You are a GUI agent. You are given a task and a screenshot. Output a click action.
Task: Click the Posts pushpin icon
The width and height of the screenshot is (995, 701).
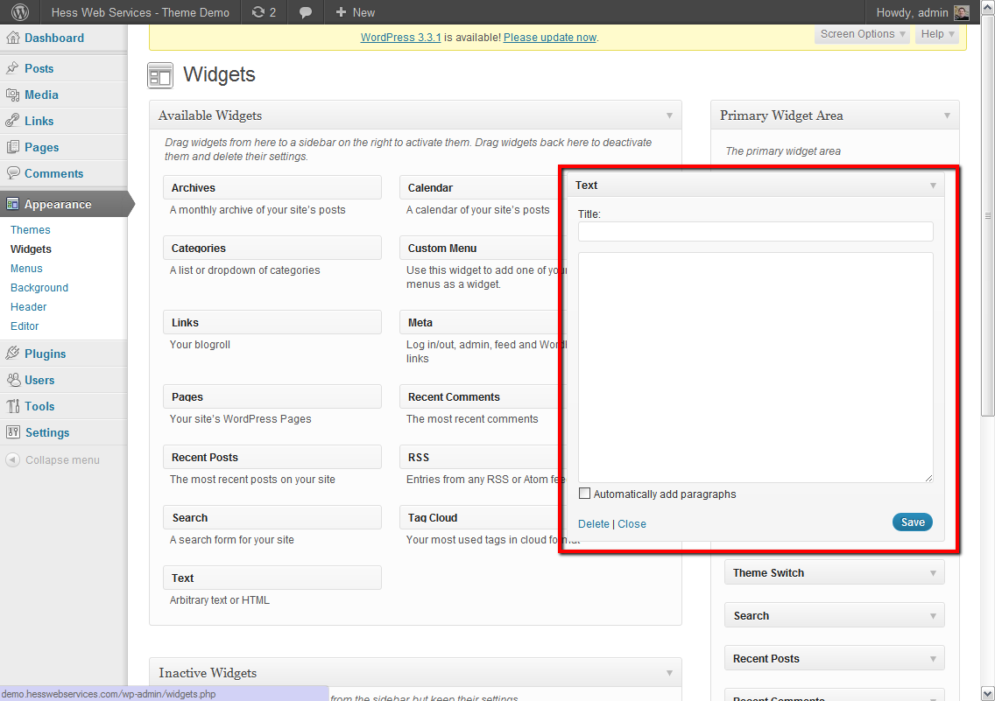12,67
